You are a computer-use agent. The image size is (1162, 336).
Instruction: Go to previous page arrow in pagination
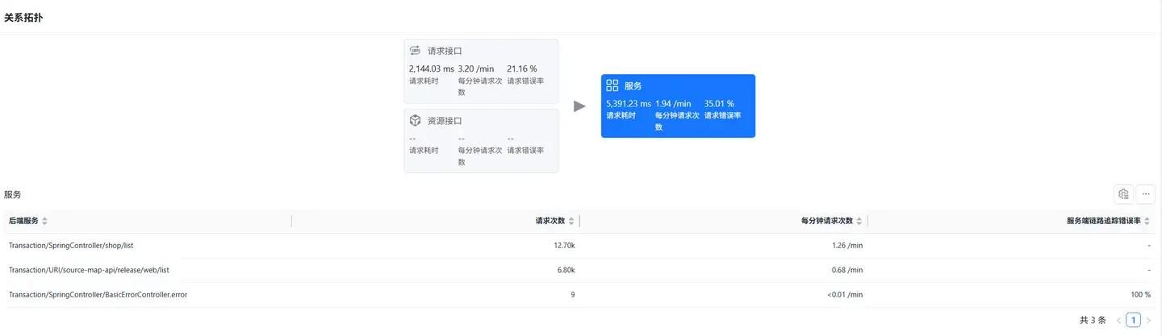click(1118, 321)
